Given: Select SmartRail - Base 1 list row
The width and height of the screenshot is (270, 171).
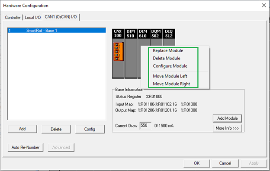Looking at the screenshot, I should click(57, 31).
